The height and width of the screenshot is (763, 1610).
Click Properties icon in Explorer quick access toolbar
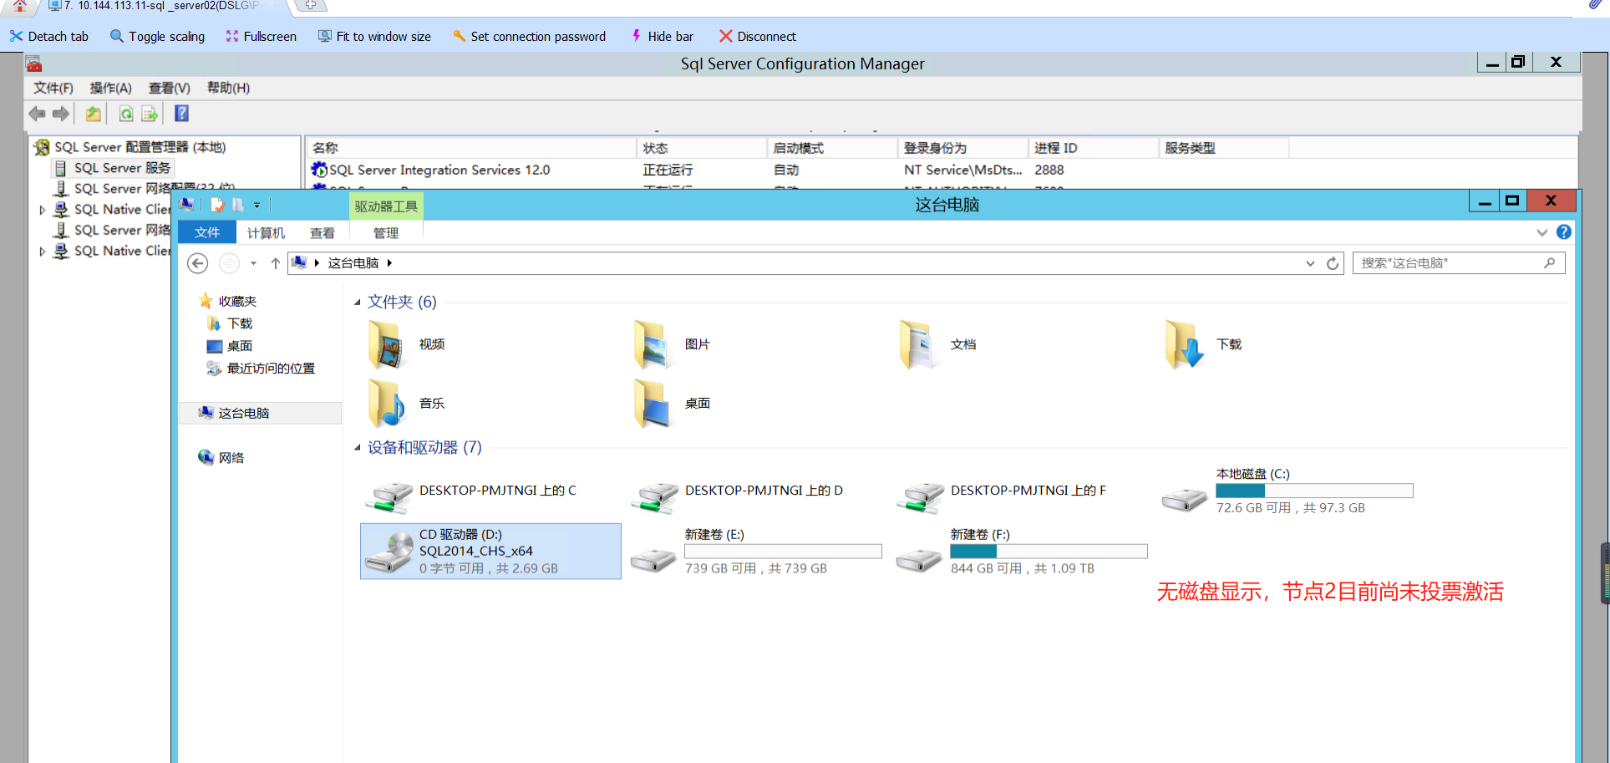[x=218, y=205]
